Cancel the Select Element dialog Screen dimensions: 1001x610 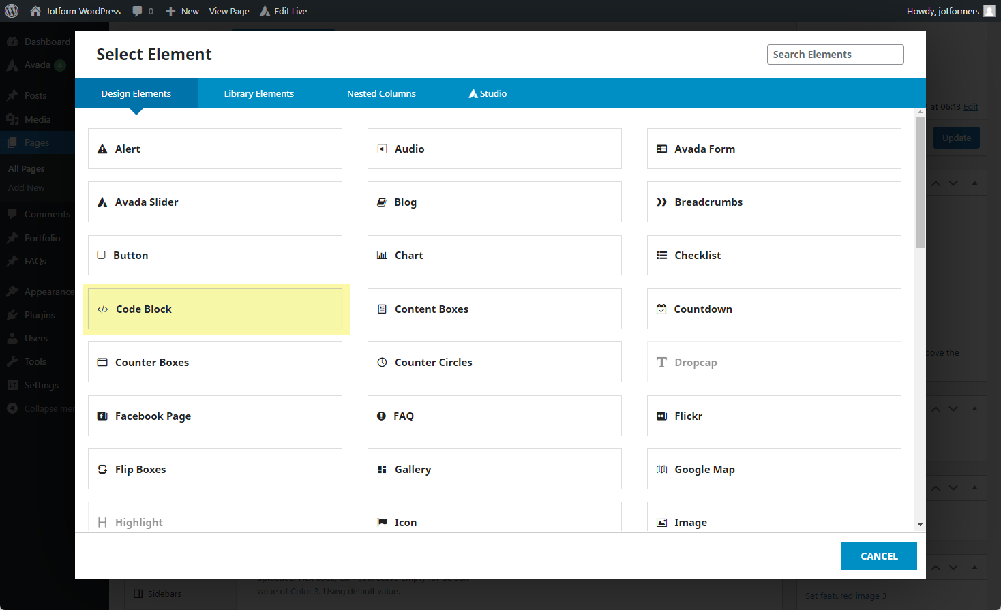click(x=879, y=556)
